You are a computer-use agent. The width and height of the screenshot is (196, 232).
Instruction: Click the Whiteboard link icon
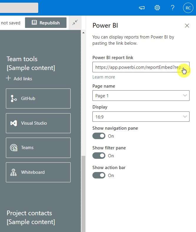14,172
